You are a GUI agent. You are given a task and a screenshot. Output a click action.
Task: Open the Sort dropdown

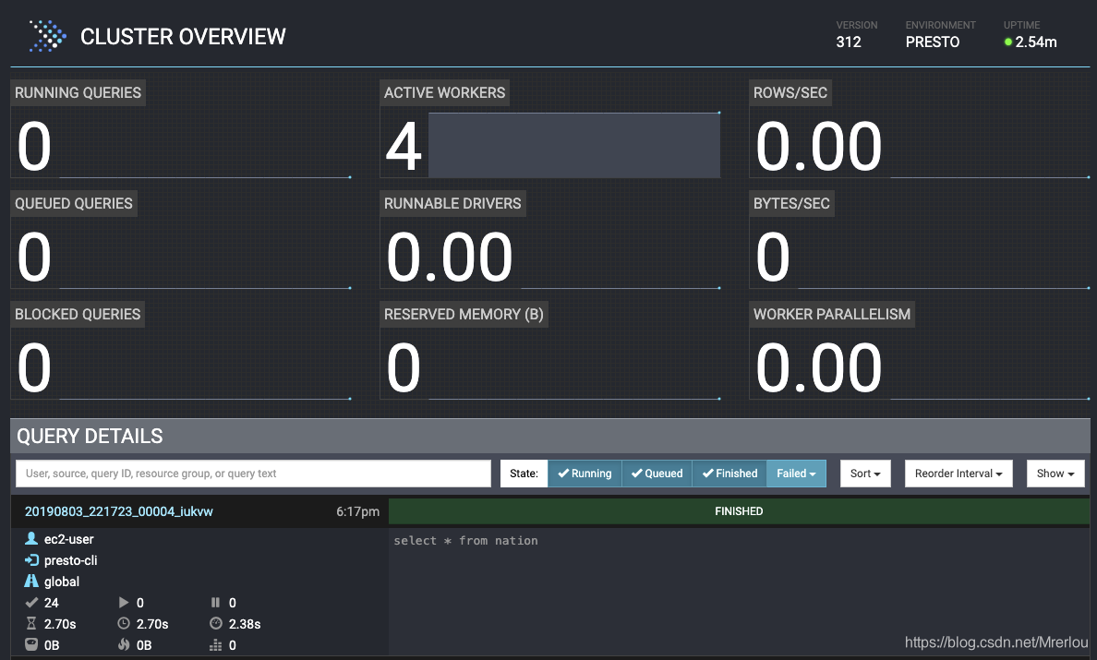(x=865, y=474)
